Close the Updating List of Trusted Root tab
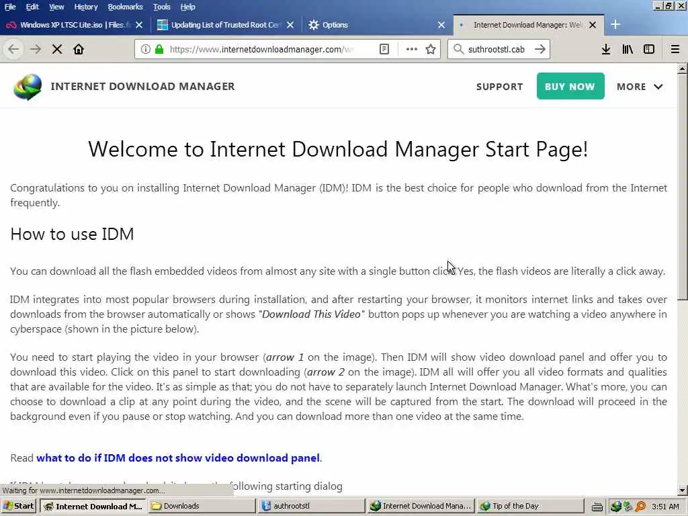The image size is (688, 516). (290, 25)
